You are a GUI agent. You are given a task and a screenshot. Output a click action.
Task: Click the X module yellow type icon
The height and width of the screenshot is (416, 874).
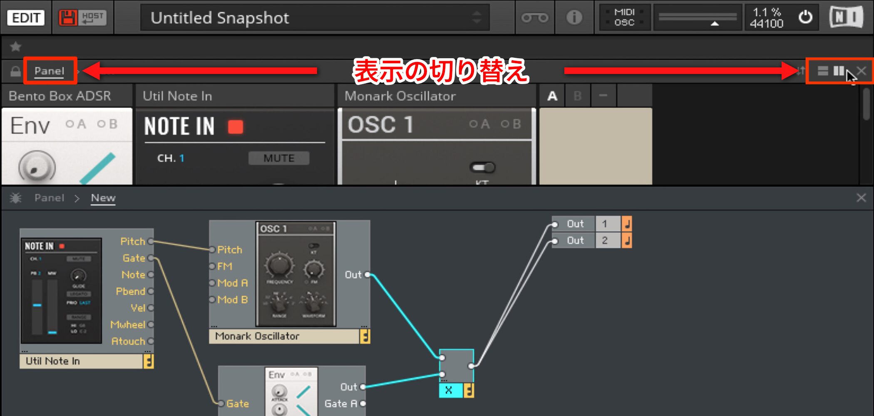[x=469, y=391]
